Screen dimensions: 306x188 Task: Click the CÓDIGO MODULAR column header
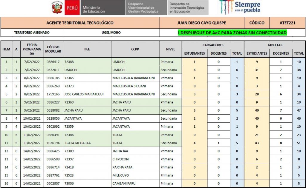coord(53,49)
